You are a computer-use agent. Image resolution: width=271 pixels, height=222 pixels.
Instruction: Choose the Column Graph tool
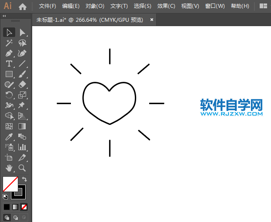click(23, 147)
